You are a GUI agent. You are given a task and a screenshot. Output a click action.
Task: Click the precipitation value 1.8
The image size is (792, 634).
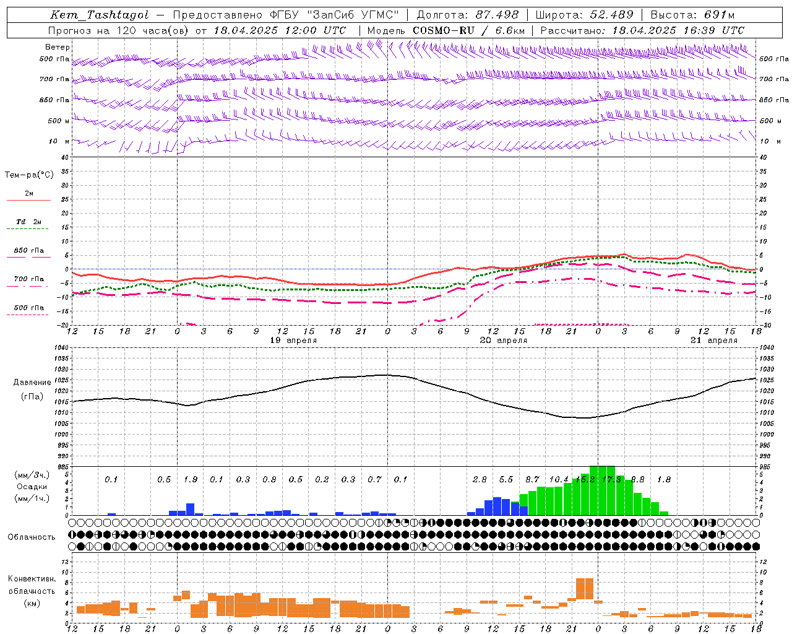point(664,479)
